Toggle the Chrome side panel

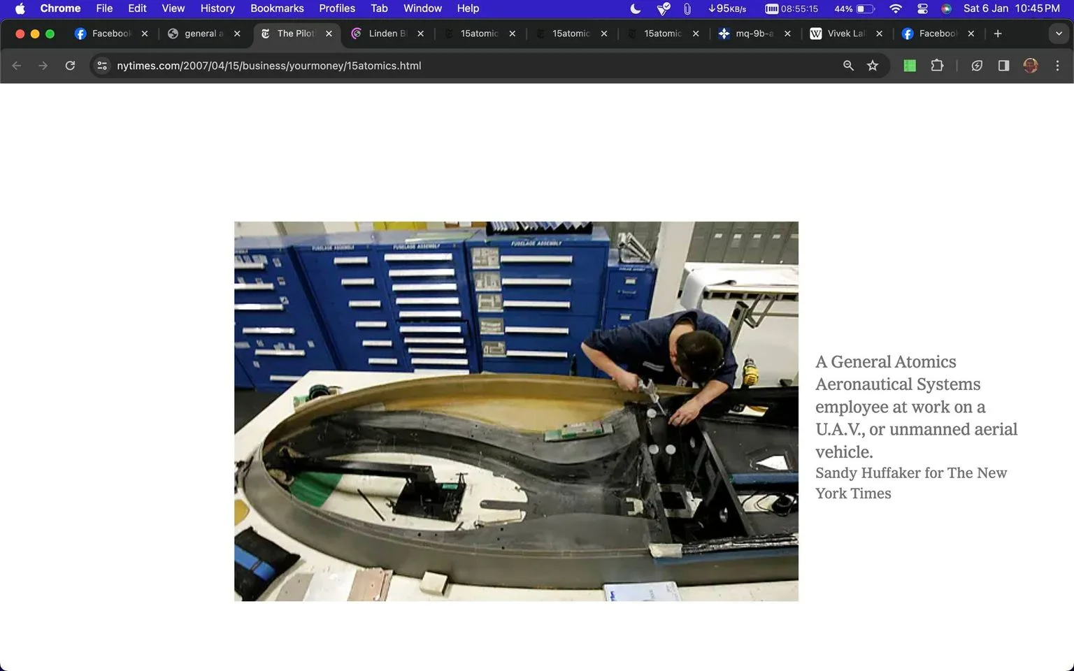tap(1003, 66)
